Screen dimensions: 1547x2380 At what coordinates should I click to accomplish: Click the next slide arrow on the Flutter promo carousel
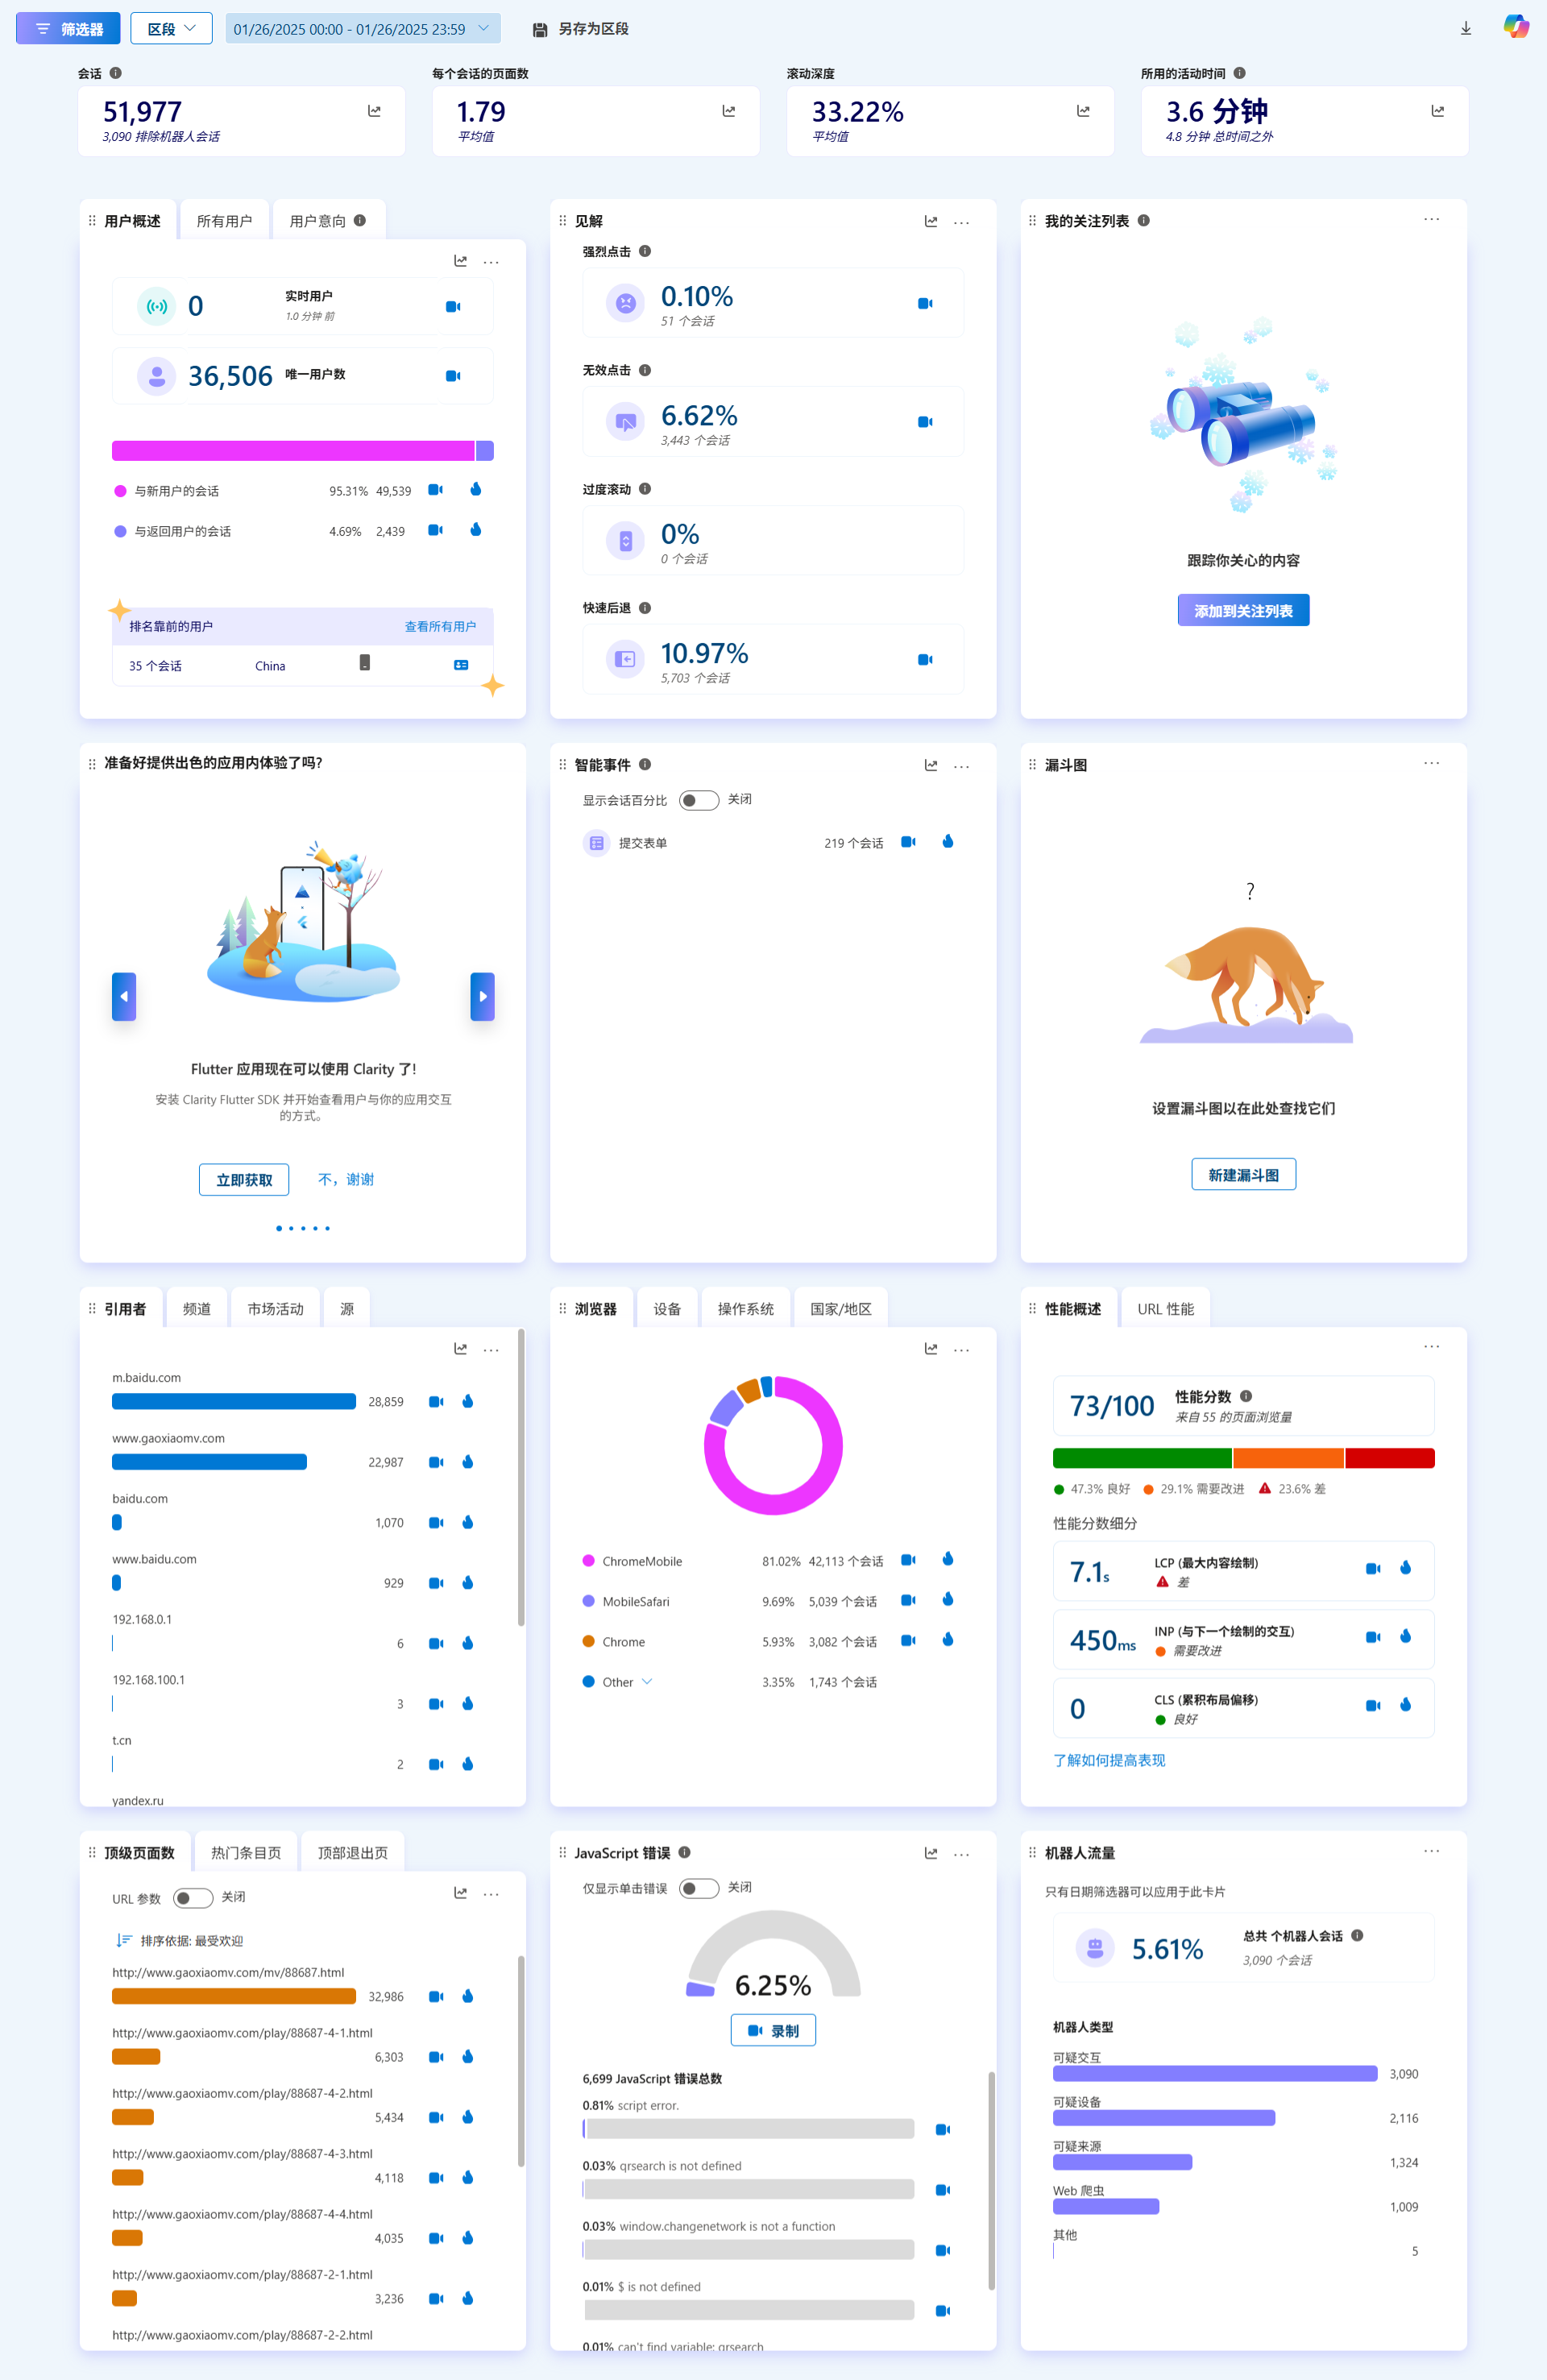(482, 996)
